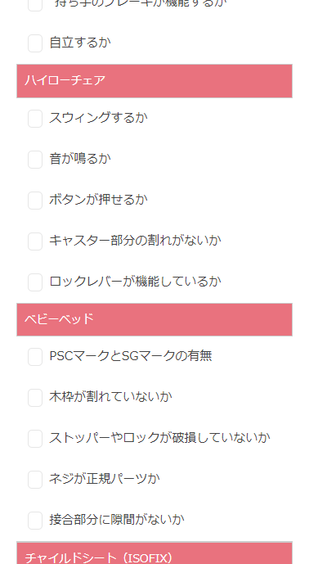The width and height of the screenshot is (327, 564).
Task: Tick the ネジが正規パーツか checkbox
Action: point(35,480)
